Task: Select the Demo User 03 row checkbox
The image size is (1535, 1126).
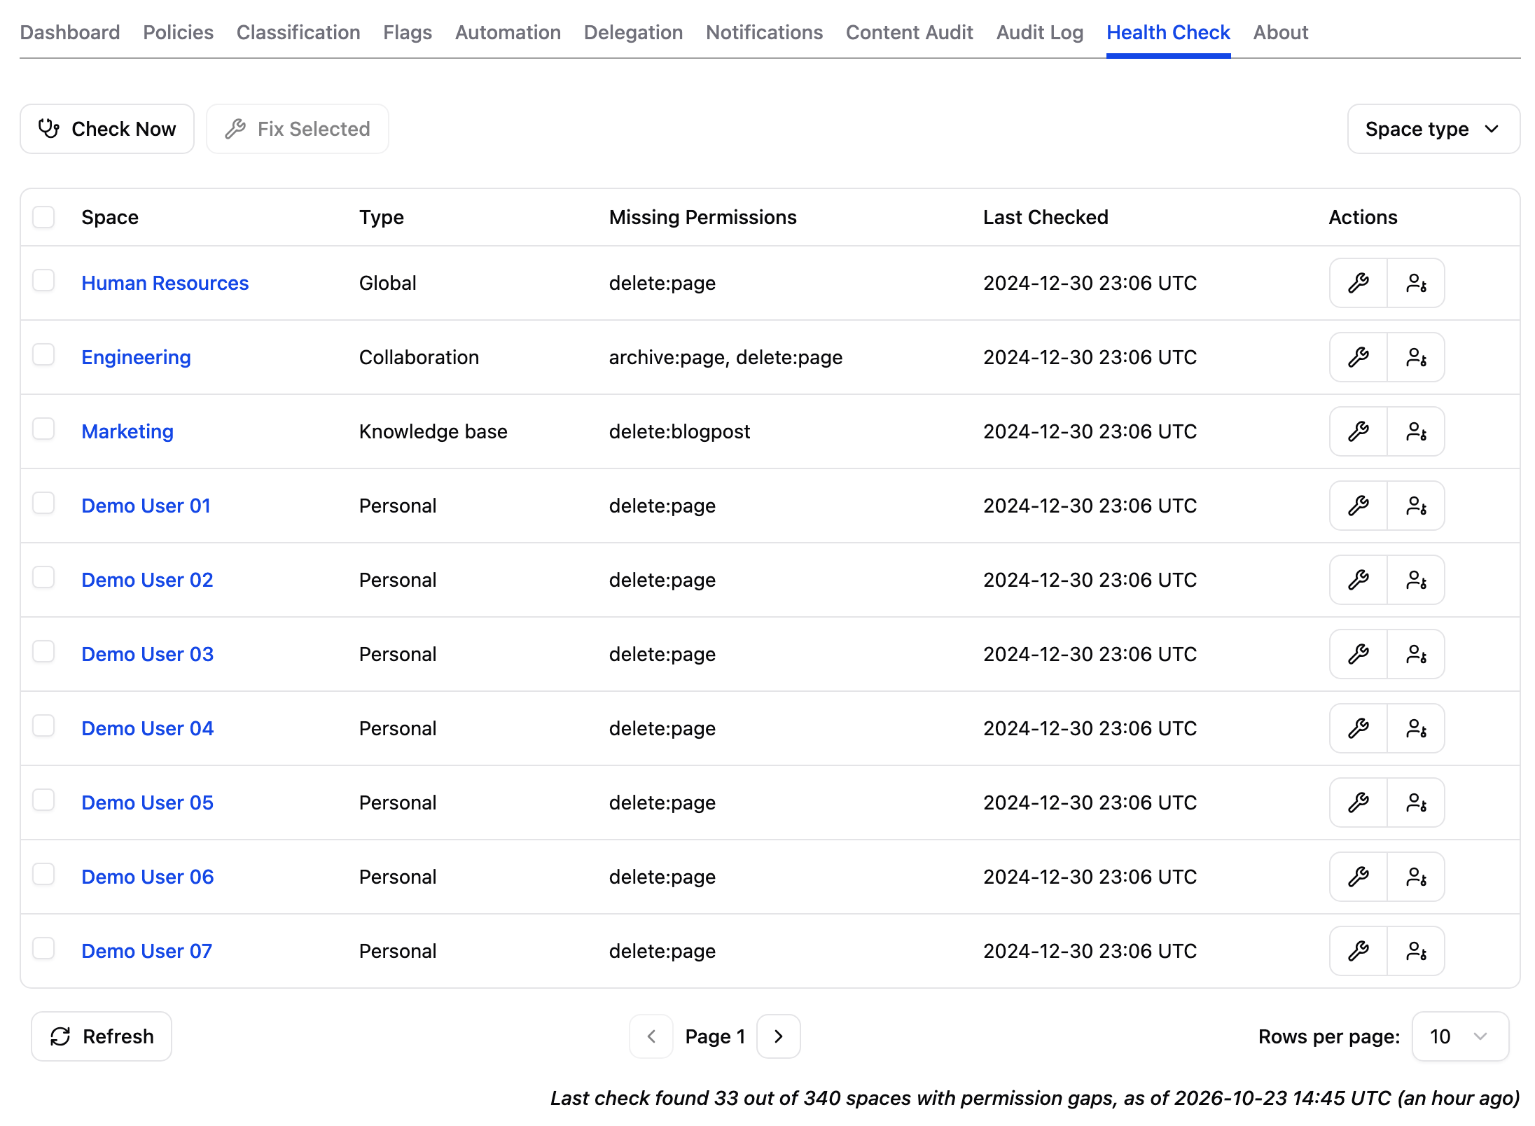Action: pyautogui.click(x=43, y=651)
